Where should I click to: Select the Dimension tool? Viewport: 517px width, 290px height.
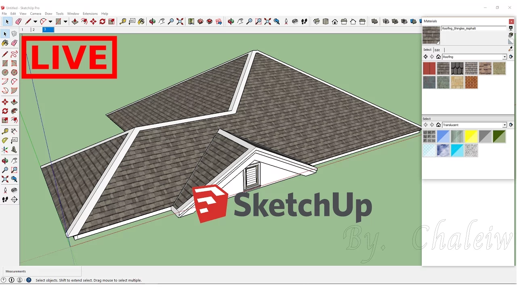(14, 131)
